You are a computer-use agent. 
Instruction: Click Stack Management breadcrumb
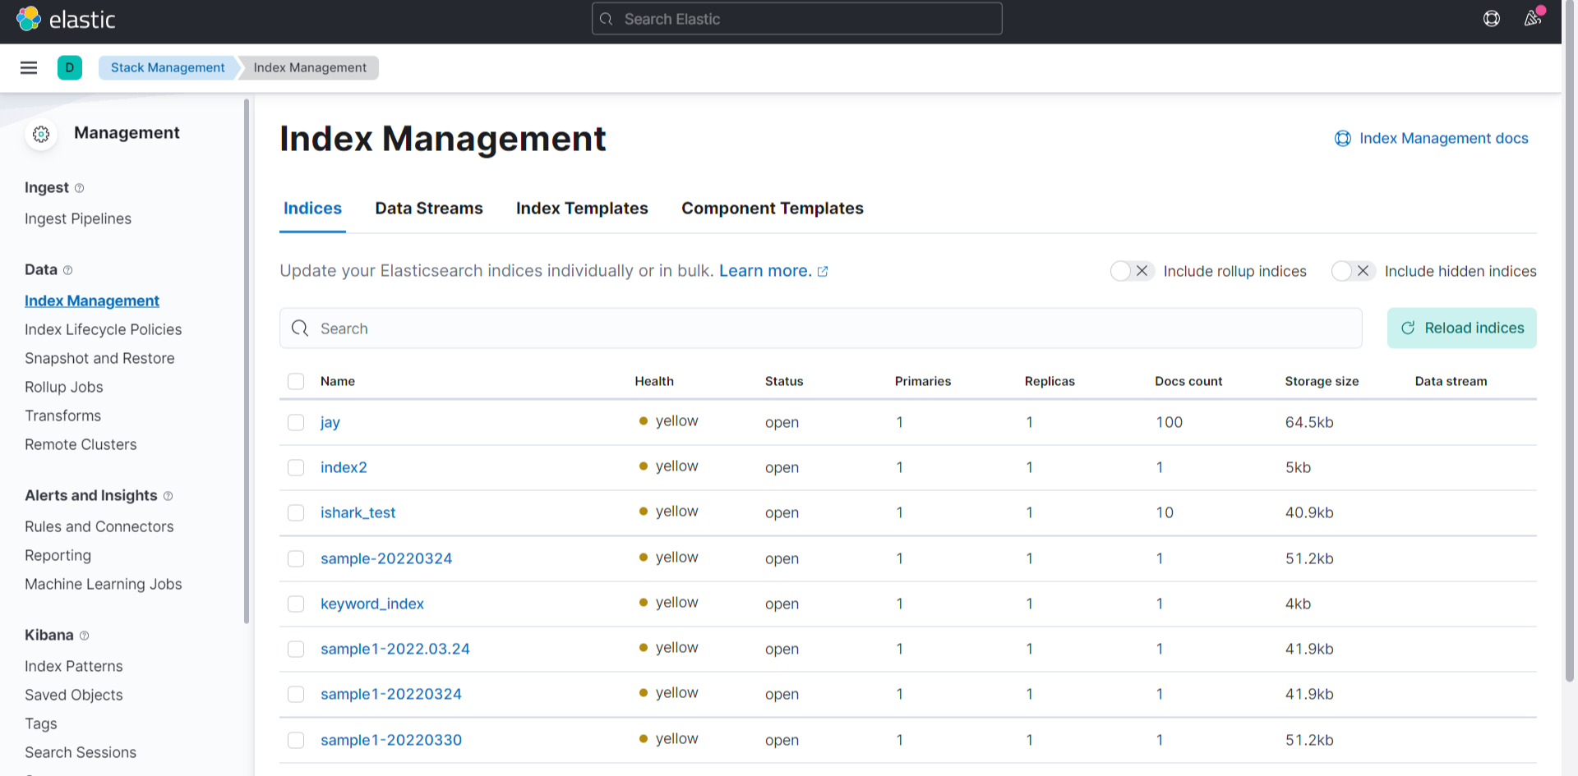tap(168, 67)
